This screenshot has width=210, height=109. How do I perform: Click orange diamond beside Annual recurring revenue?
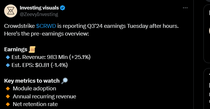tap(8, 96)
